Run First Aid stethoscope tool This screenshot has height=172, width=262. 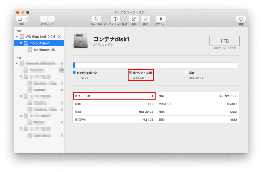(x=96, y=19)
